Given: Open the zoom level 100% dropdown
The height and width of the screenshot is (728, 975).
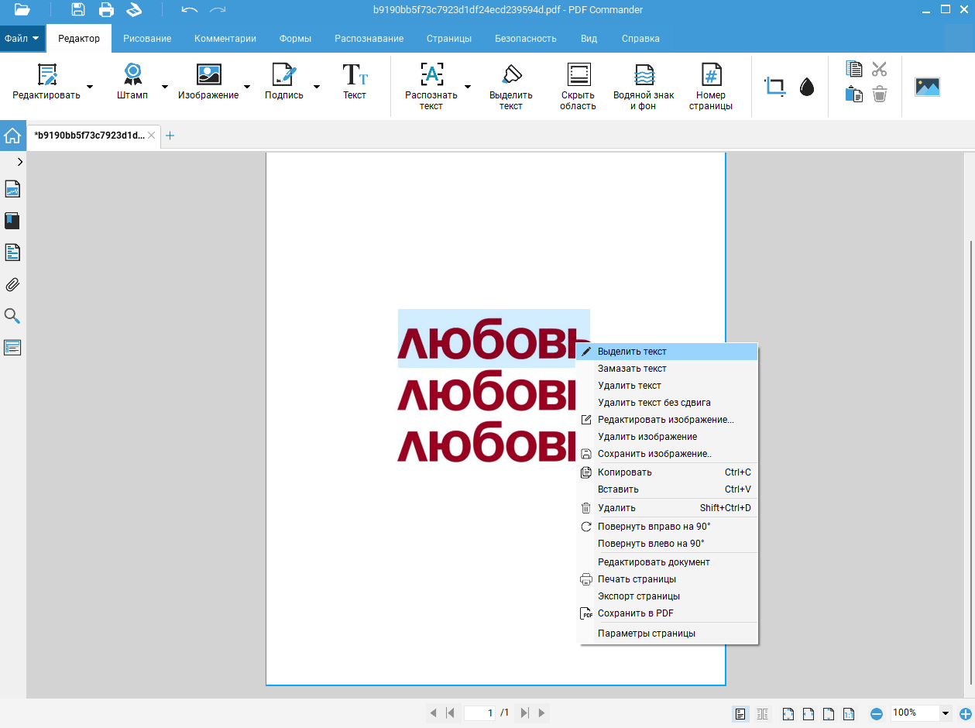Looking at the screenshot, I should tap(946, 713).
